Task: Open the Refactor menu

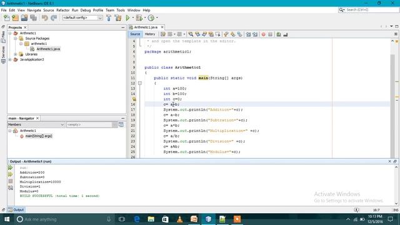Action: pyautogui.click(x=62, y=10)
